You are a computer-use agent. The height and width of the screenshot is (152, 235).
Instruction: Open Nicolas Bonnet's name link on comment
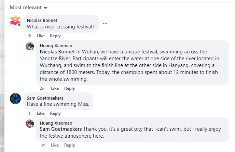pyautogui.click(x=42, y=20)
